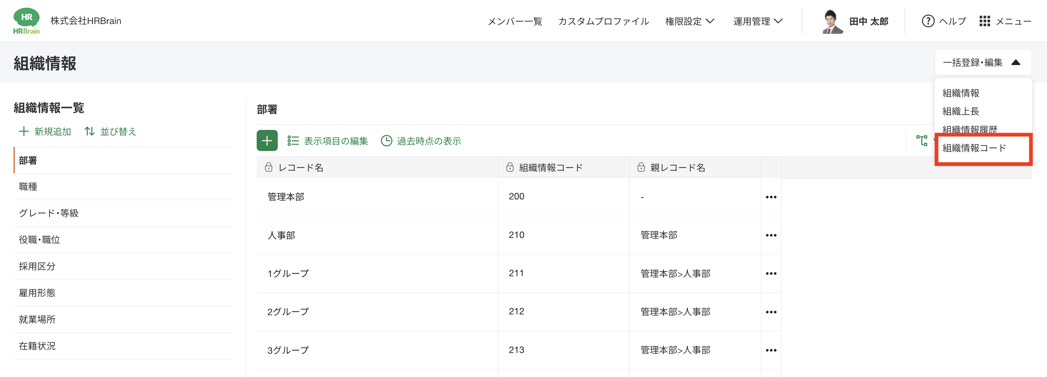Select 組織情報コード from dropdown menu
The height and width of the screenshot is (377, 1047).
point(974,148)
